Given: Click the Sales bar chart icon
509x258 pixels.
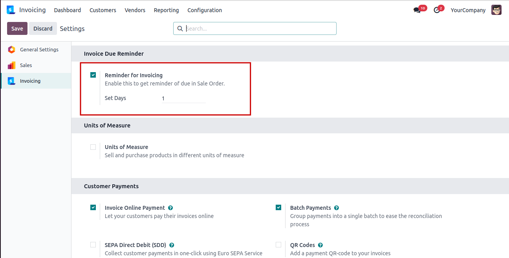Looking at the screenshot, I should [x=11, y=65].
